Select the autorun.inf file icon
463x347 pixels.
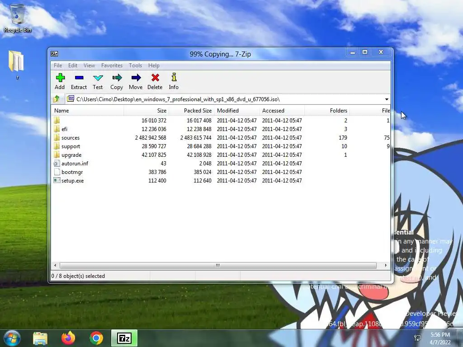(57, 163)
